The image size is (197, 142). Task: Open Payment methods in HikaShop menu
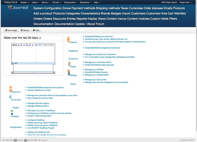83,8
